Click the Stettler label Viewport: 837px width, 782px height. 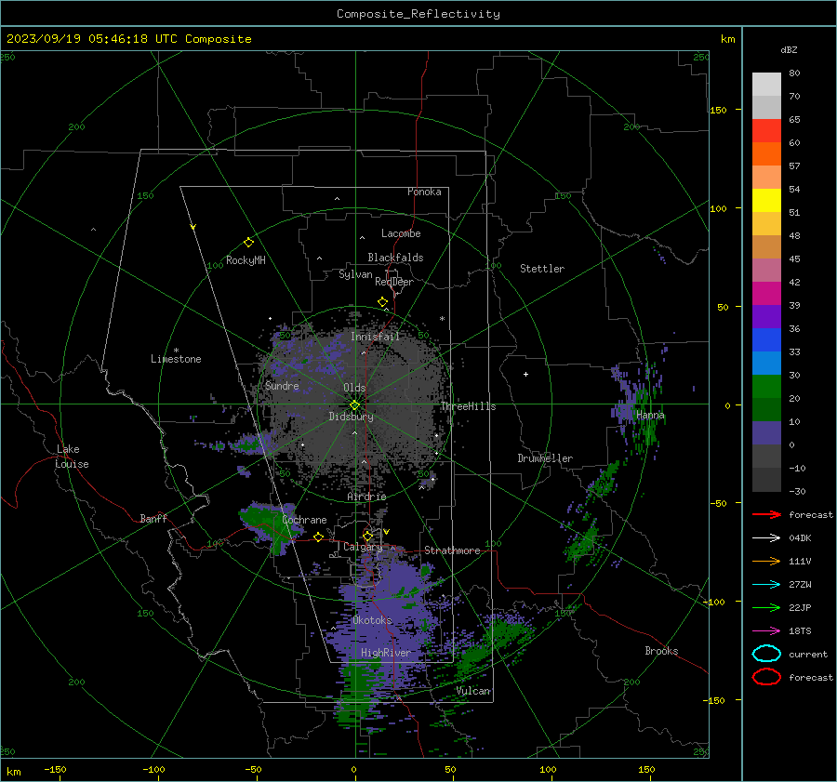[542, 269]
